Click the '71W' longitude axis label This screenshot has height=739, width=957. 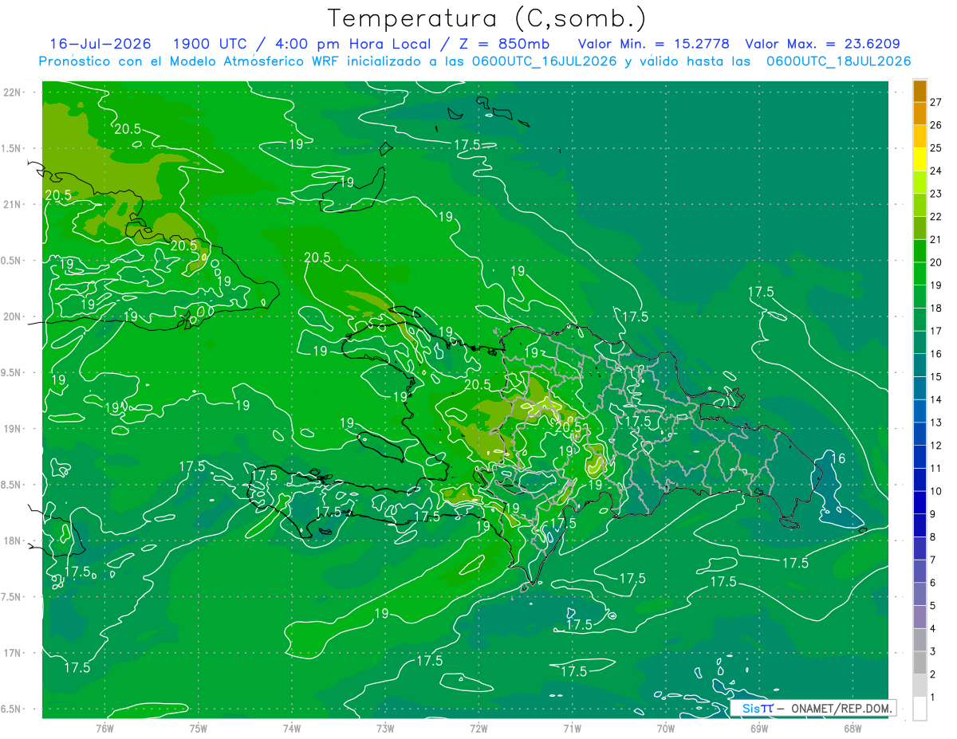pyautogui.click(x=572, y=729)
